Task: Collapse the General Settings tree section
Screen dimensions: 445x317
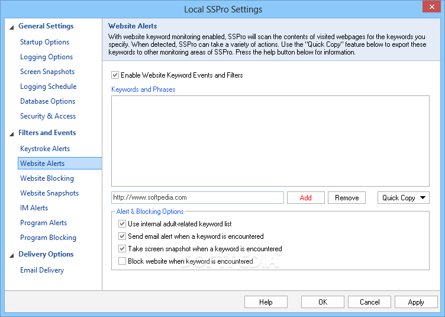Action: coord(12,28)
